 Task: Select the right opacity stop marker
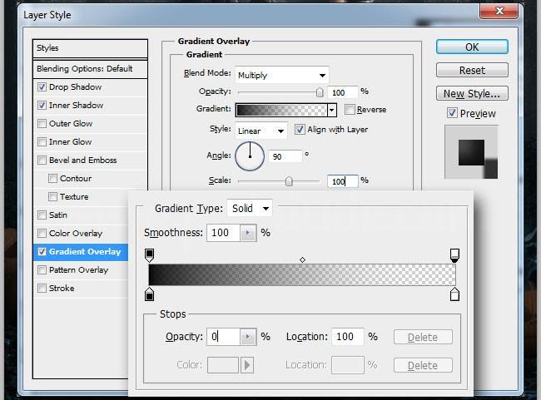[x=454, y=254]
